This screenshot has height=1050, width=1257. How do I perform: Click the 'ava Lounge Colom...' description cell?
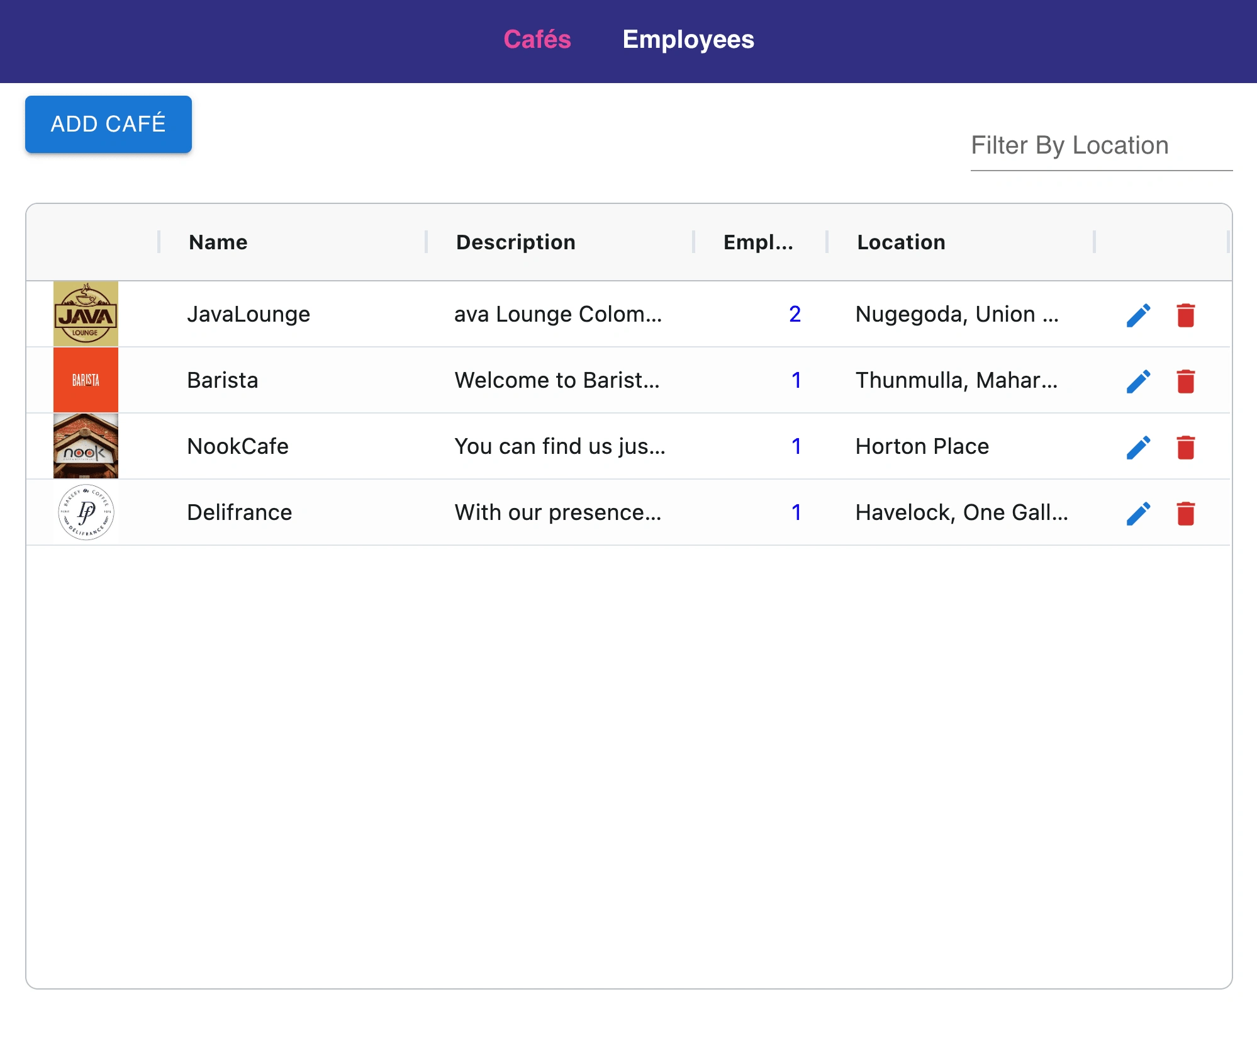click(x=558, y=314)
